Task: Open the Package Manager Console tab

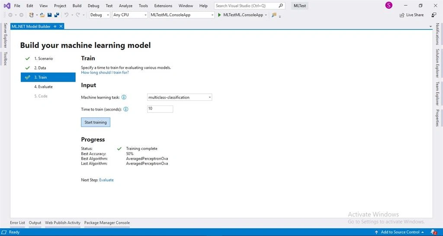Action: [x=107, y=223]
